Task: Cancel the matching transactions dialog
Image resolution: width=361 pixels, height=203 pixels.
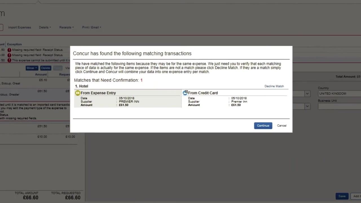Action: click(281, 125)
